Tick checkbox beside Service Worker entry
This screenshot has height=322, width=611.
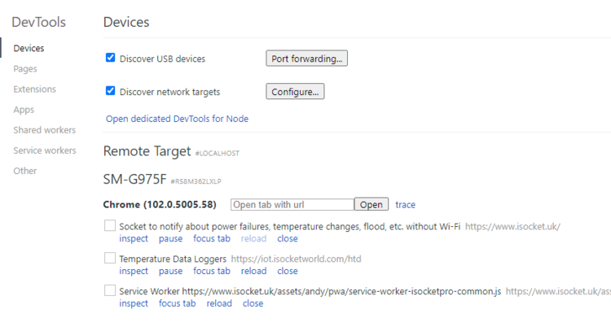coord(110,290)
